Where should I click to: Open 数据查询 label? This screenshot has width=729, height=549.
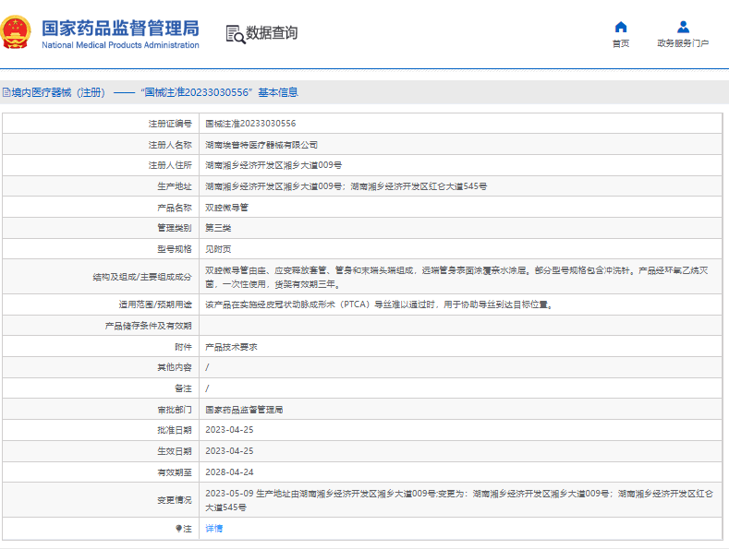click(272, 33)
